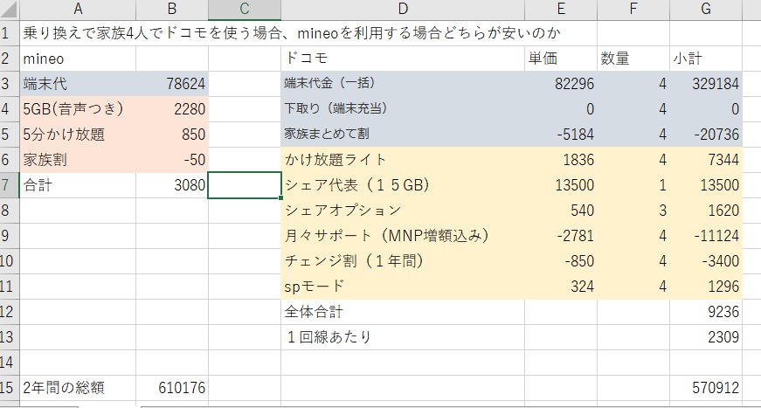Select column C header
The image size is (761, 408).
point(245,10)
